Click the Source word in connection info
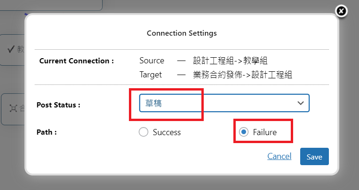359x190 pixels. pos(152,61)
